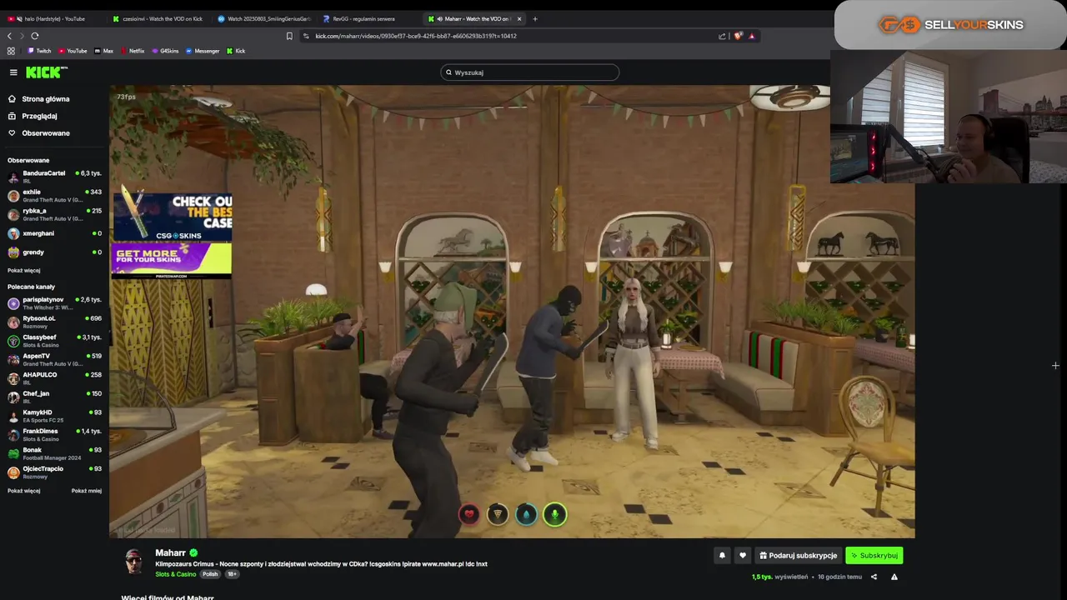
Task: Click the Subskrybuj button
Action: point(874,555)
